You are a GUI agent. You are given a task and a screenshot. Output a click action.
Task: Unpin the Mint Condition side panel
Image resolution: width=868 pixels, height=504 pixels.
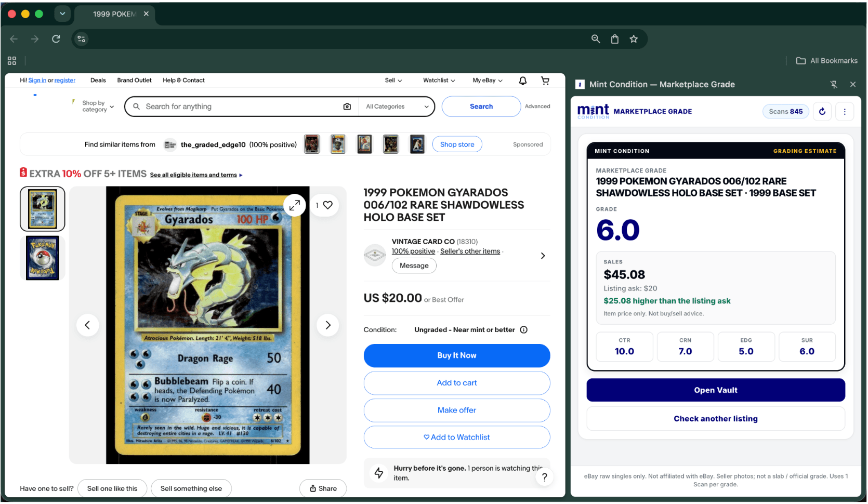coord(834,85)
